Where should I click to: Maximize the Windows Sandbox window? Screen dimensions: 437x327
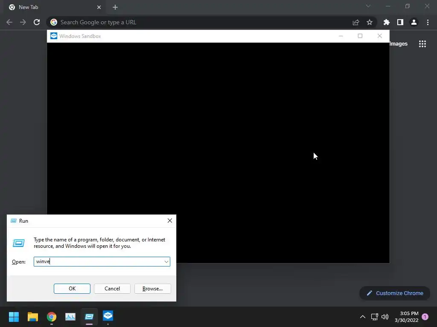(x=360, y=36)
